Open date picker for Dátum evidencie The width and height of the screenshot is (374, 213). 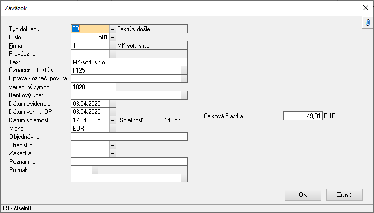(x=112, y=104)
